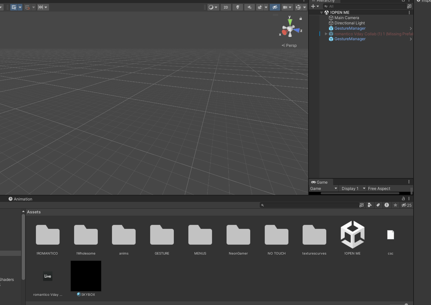This screenshot has height=305, width=431.
Task: Toggle hidden objects scene visibility button
Action: click(275, 7)
